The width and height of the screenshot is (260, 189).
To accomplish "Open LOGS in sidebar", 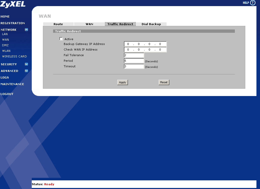I will click(x=5, y=77).
